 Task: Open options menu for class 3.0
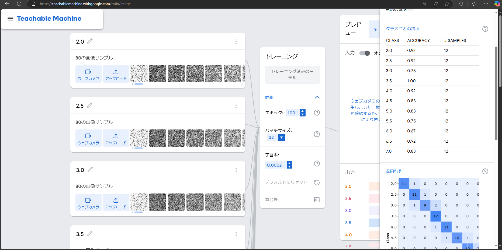[x=236, y=170]
